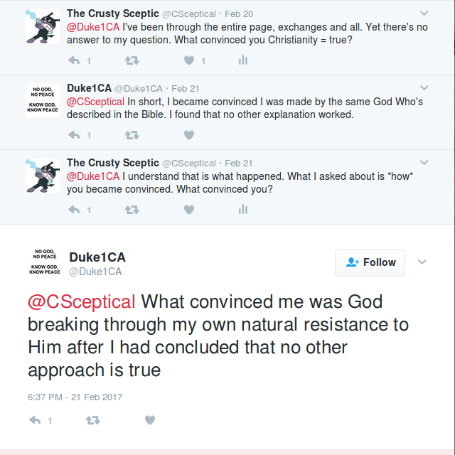
Task: Reply to 'What convinced you?' tweet
Action: pos(74,210)
